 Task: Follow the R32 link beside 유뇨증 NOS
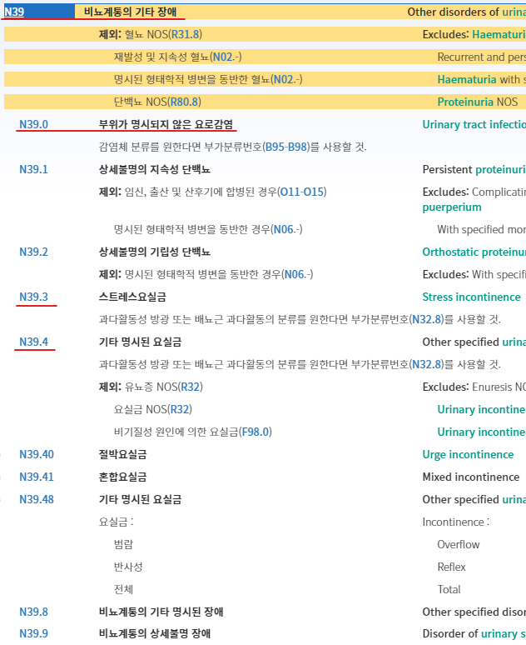coord(191,387)
